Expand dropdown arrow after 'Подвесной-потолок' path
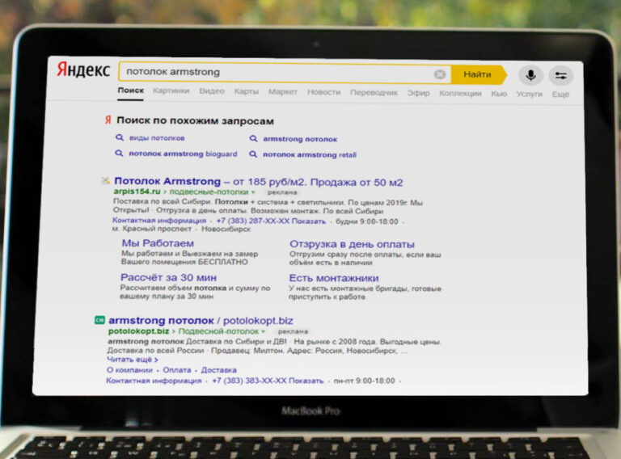Image resolution: width=621 pixels, height=459 pixels. point(263,331)
